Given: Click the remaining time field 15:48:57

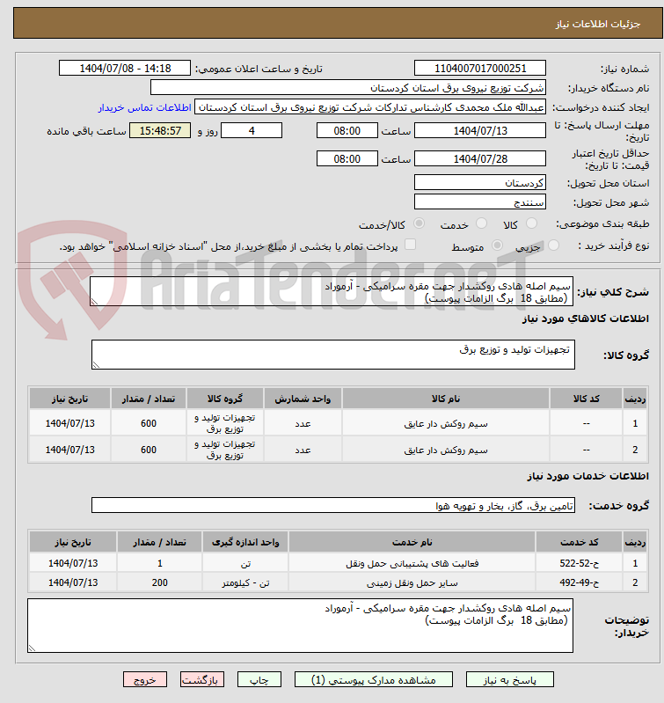Looking at the screenshot, I should click(160, 130).
